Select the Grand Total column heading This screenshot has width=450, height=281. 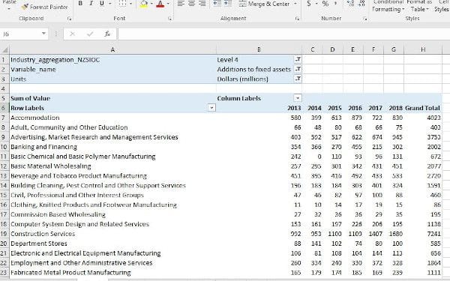(x=423, y=108)
